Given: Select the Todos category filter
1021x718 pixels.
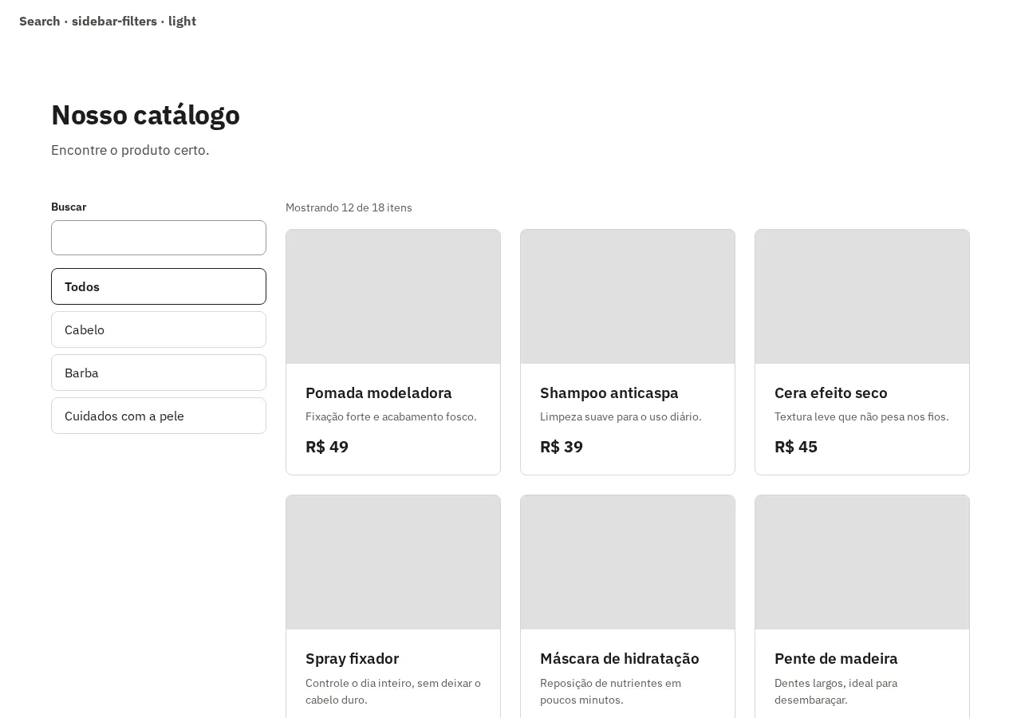Looking at the screenshot, I should point(159,286).
